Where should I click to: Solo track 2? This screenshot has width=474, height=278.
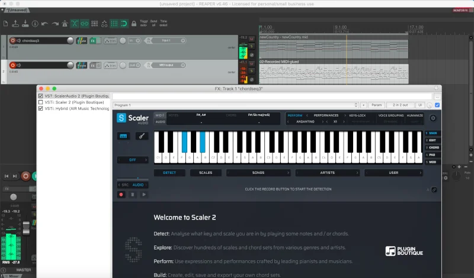tap(251, 71)
